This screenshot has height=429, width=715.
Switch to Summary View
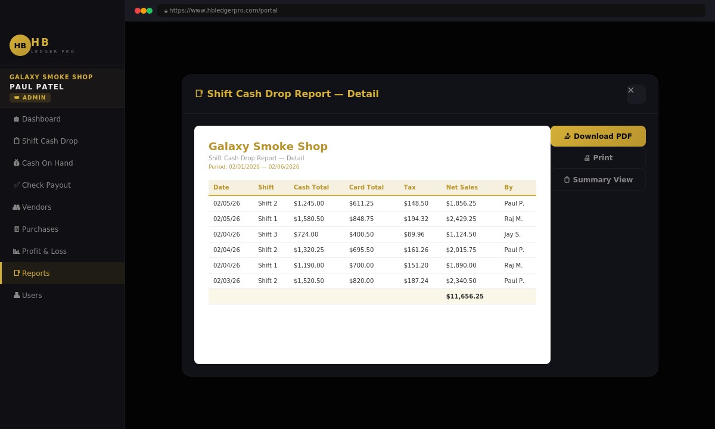[x=598, y=179]
